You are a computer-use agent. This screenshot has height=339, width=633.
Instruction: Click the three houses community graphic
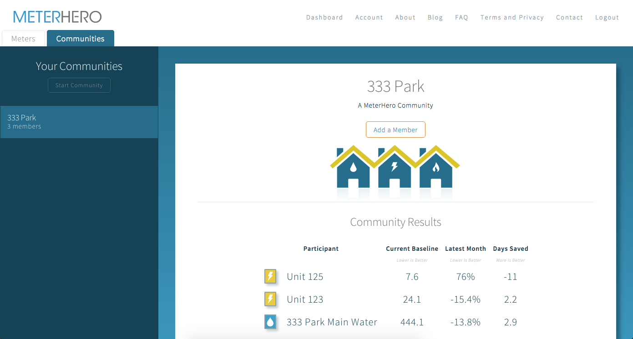(x=395, y=166)
